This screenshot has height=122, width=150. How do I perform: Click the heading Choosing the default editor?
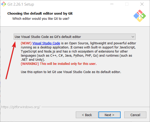pyautogui.click(x=40, y=14)
